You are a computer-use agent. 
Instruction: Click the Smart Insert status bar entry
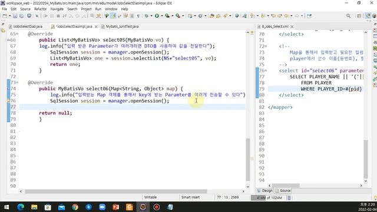tap(190, 197)
